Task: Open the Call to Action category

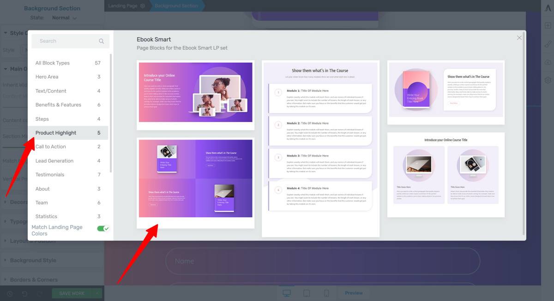Action: click(68, 147)
